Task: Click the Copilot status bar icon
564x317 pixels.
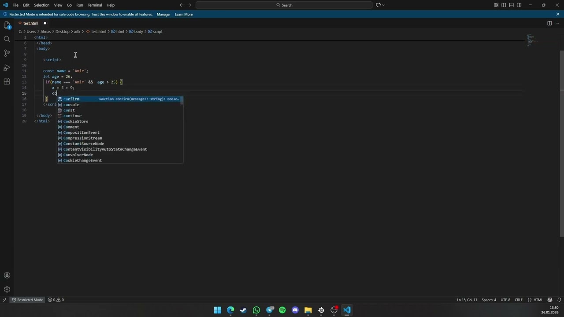Action: (549, 300)
